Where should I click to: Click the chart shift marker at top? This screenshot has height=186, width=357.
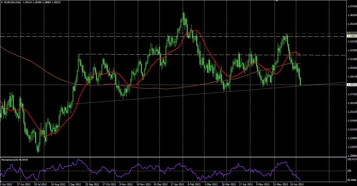(277, 1)
